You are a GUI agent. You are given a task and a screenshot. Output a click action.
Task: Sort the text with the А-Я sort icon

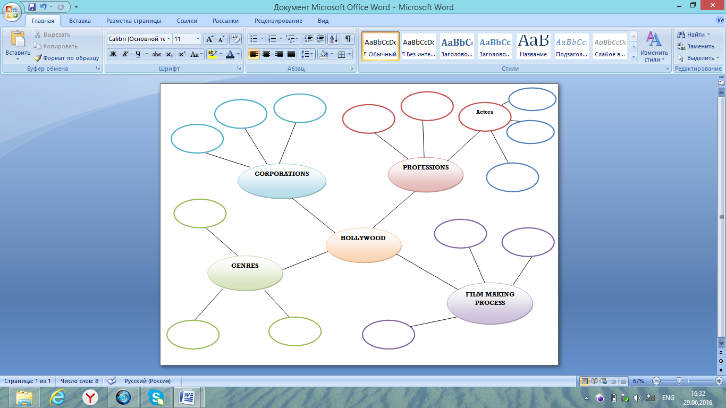[x=334, y=39]
